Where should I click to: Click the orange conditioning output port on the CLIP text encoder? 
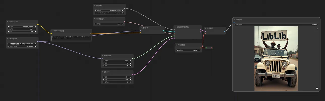(x=91, y=34)
